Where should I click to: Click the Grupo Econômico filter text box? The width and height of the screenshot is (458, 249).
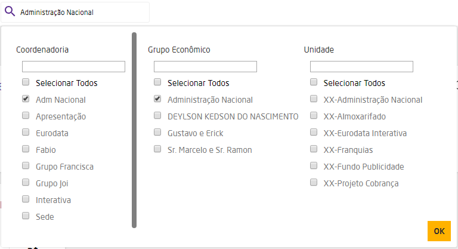[205, 66]
